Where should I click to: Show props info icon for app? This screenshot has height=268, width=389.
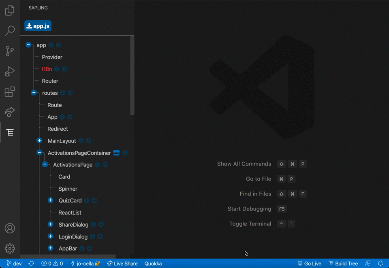[x=51, y=45]
